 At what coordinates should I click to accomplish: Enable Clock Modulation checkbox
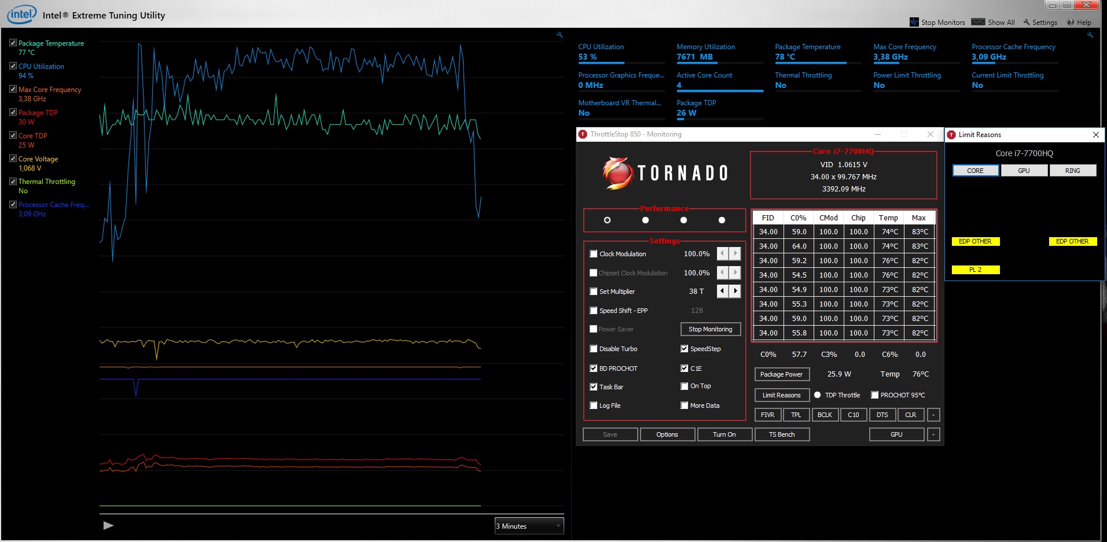tap(593, 254)
